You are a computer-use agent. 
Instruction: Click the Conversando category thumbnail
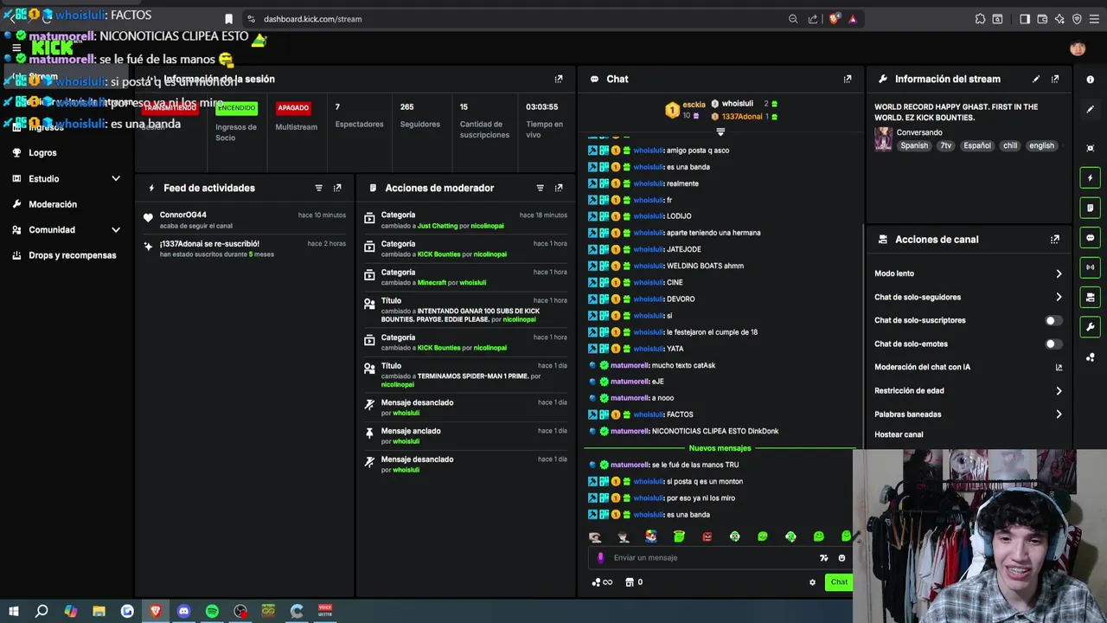(883, 139)
